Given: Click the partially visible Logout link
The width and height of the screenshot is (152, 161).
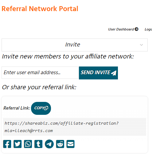Looking at the screenshot, I should click(x=148, y=29).
